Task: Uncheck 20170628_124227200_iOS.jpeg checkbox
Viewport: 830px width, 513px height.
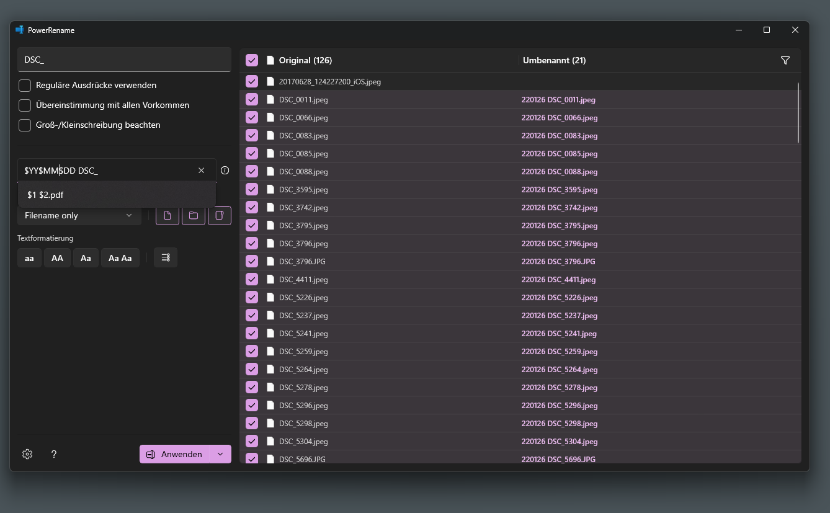Action: pos(252,81)
